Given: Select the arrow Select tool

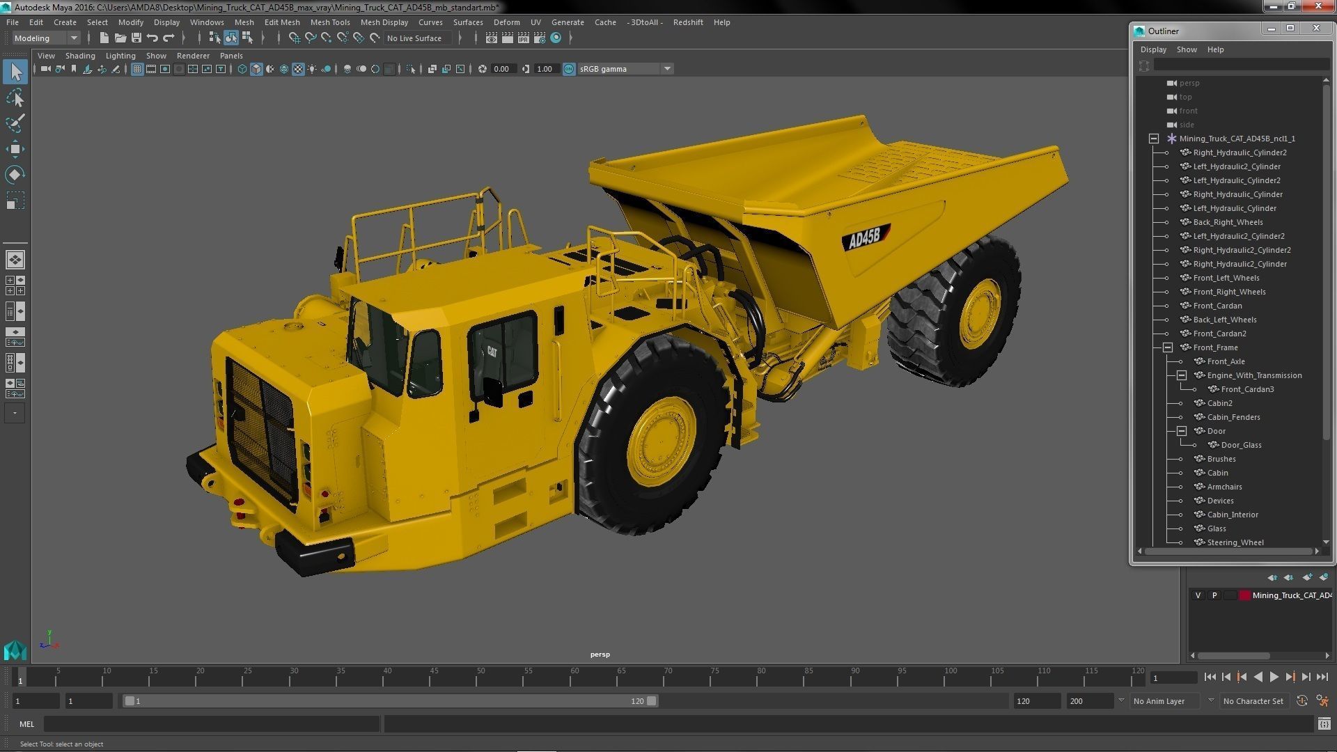Looking at the screenshot, I should 15,72.
